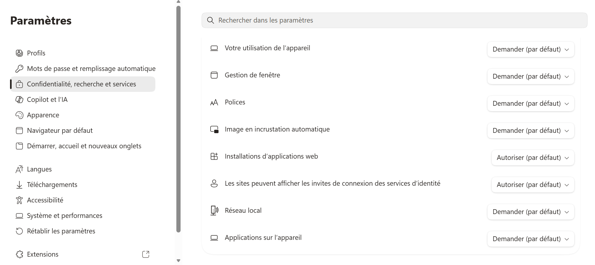
Task: Click the key icon for Mots de passe
Action: click(19, 69)
